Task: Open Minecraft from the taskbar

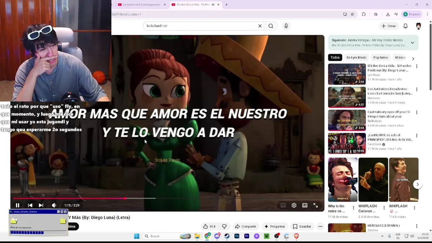Action: click(x=267, y=236)
